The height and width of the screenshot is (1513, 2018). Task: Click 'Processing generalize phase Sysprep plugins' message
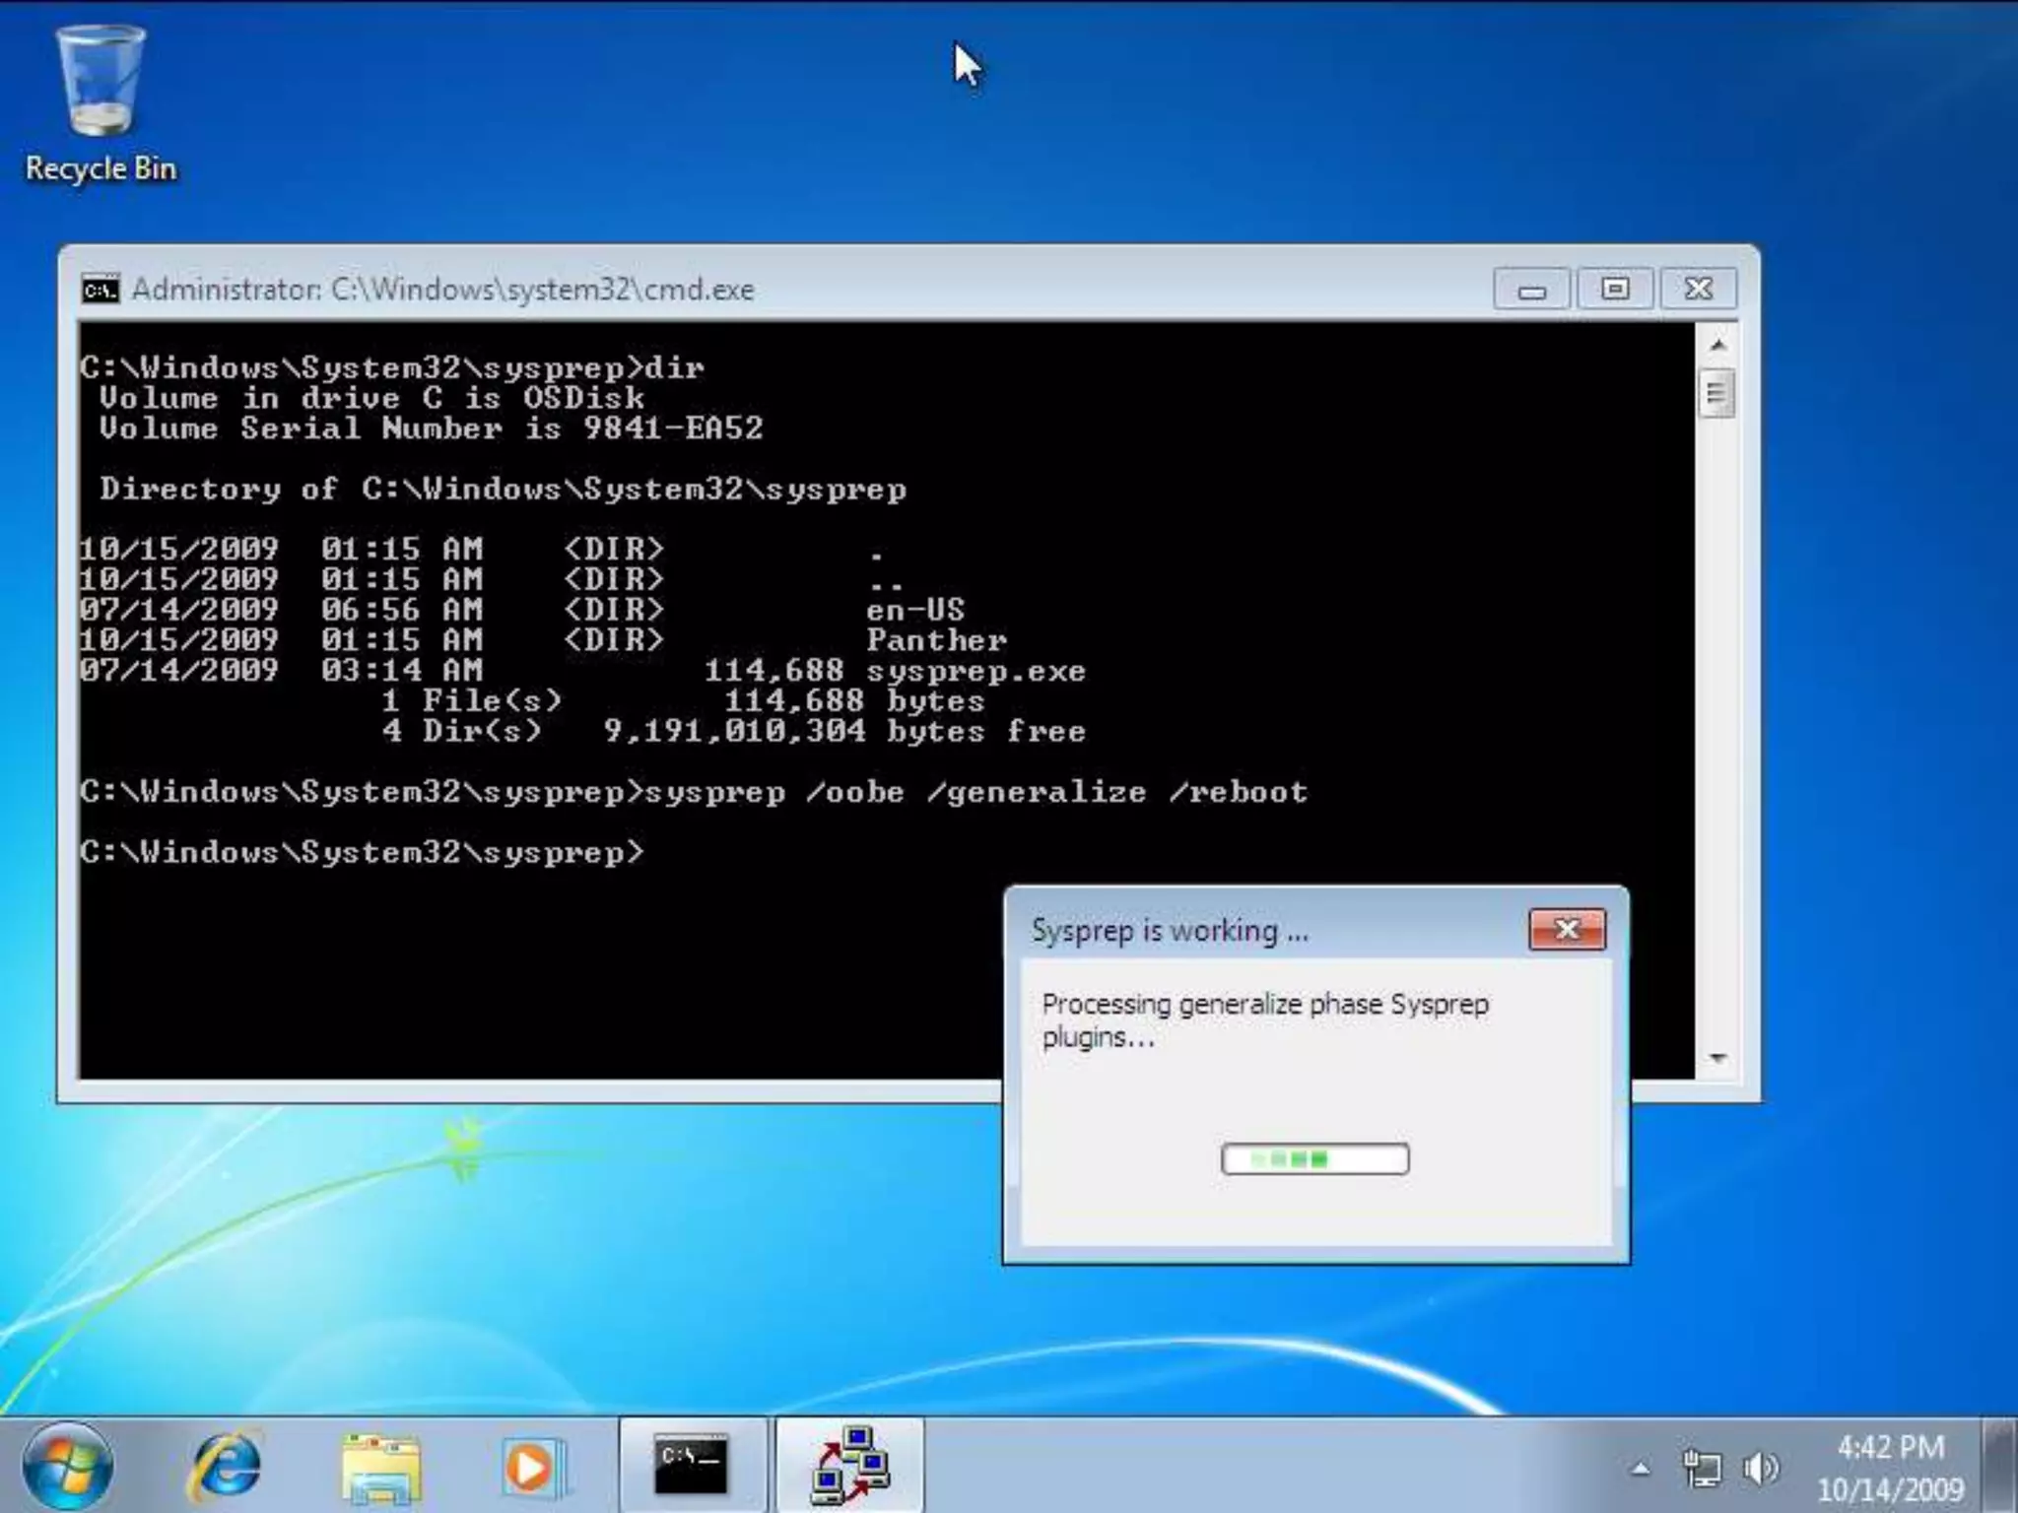click(x=1265, y=1020)
